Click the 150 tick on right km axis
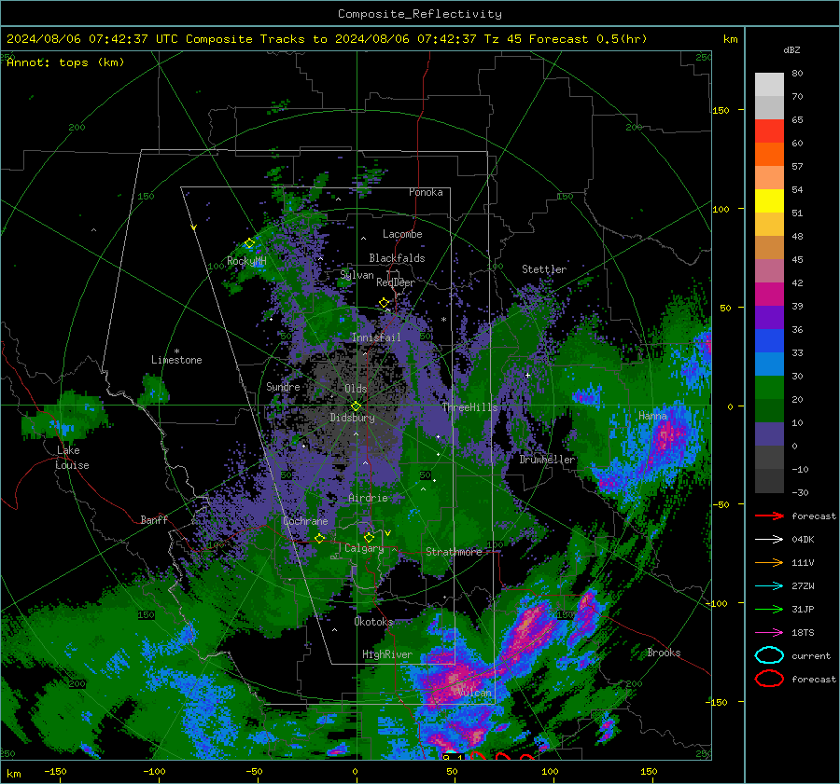Viewport: 840px width, 784px height. pos(721,110)
